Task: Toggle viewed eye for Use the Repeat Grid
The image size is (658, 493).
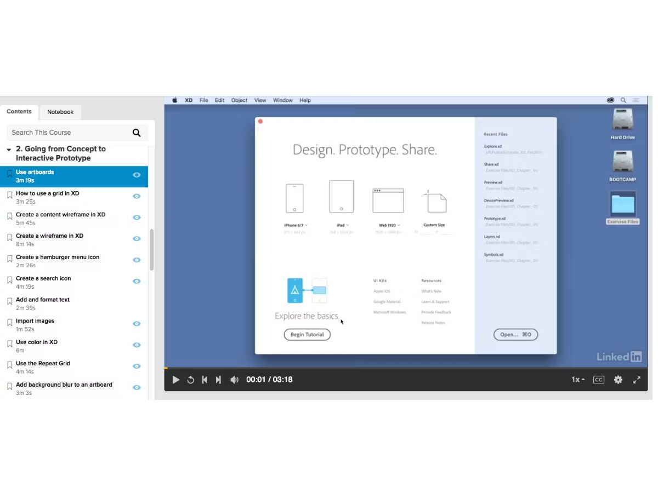Action: (137, 366)
